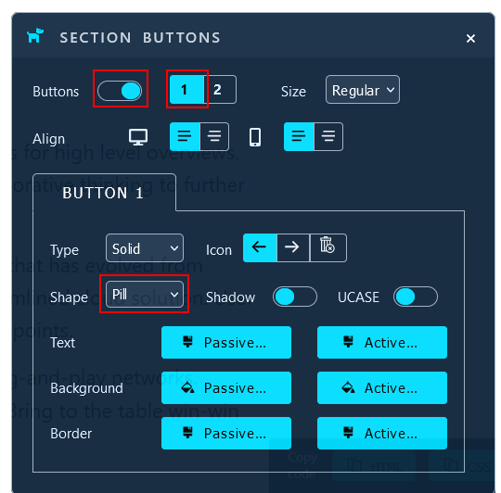Enable the Shadow toggle
This screenshot has width=501, height=493.
pos(295,297)
